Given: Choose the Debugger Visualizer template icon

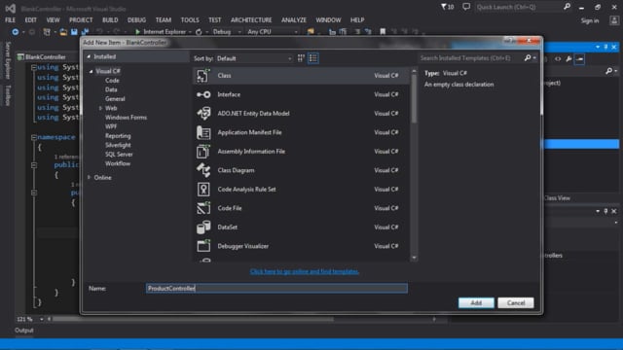Looking at the screenshot, I should (203, 246).
